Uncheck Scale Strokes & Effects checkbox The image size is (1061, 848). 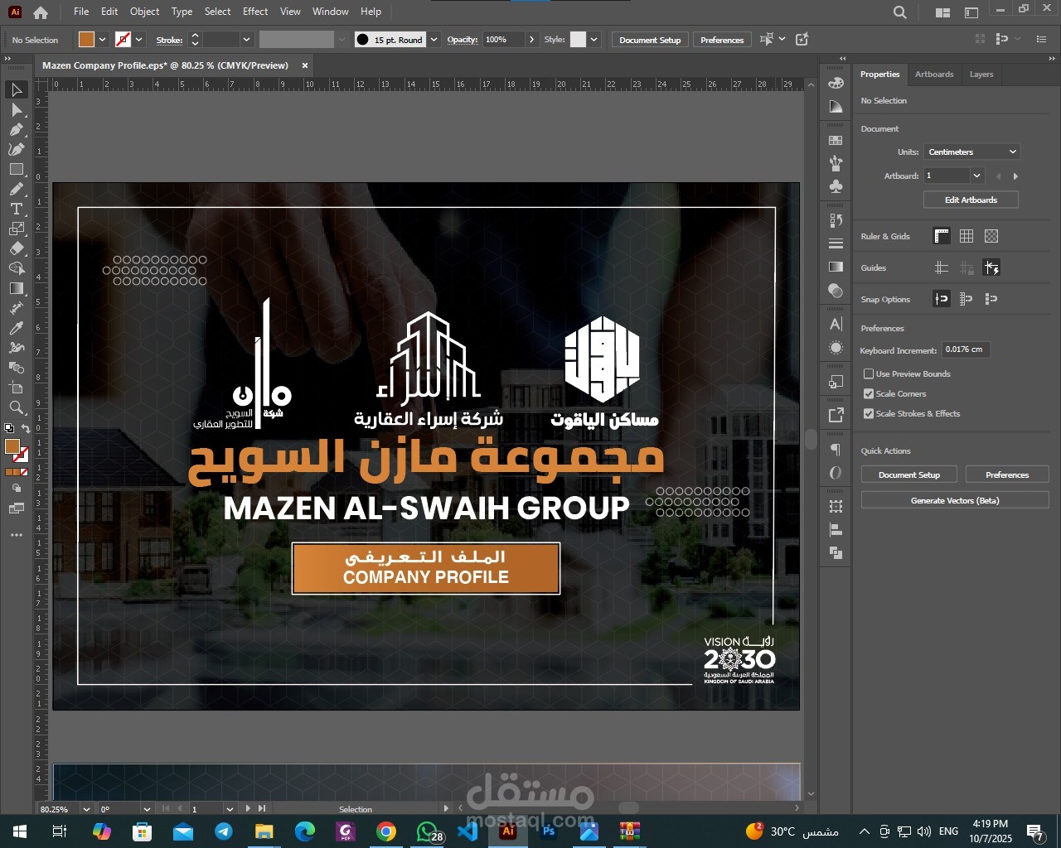pos(869,413)
